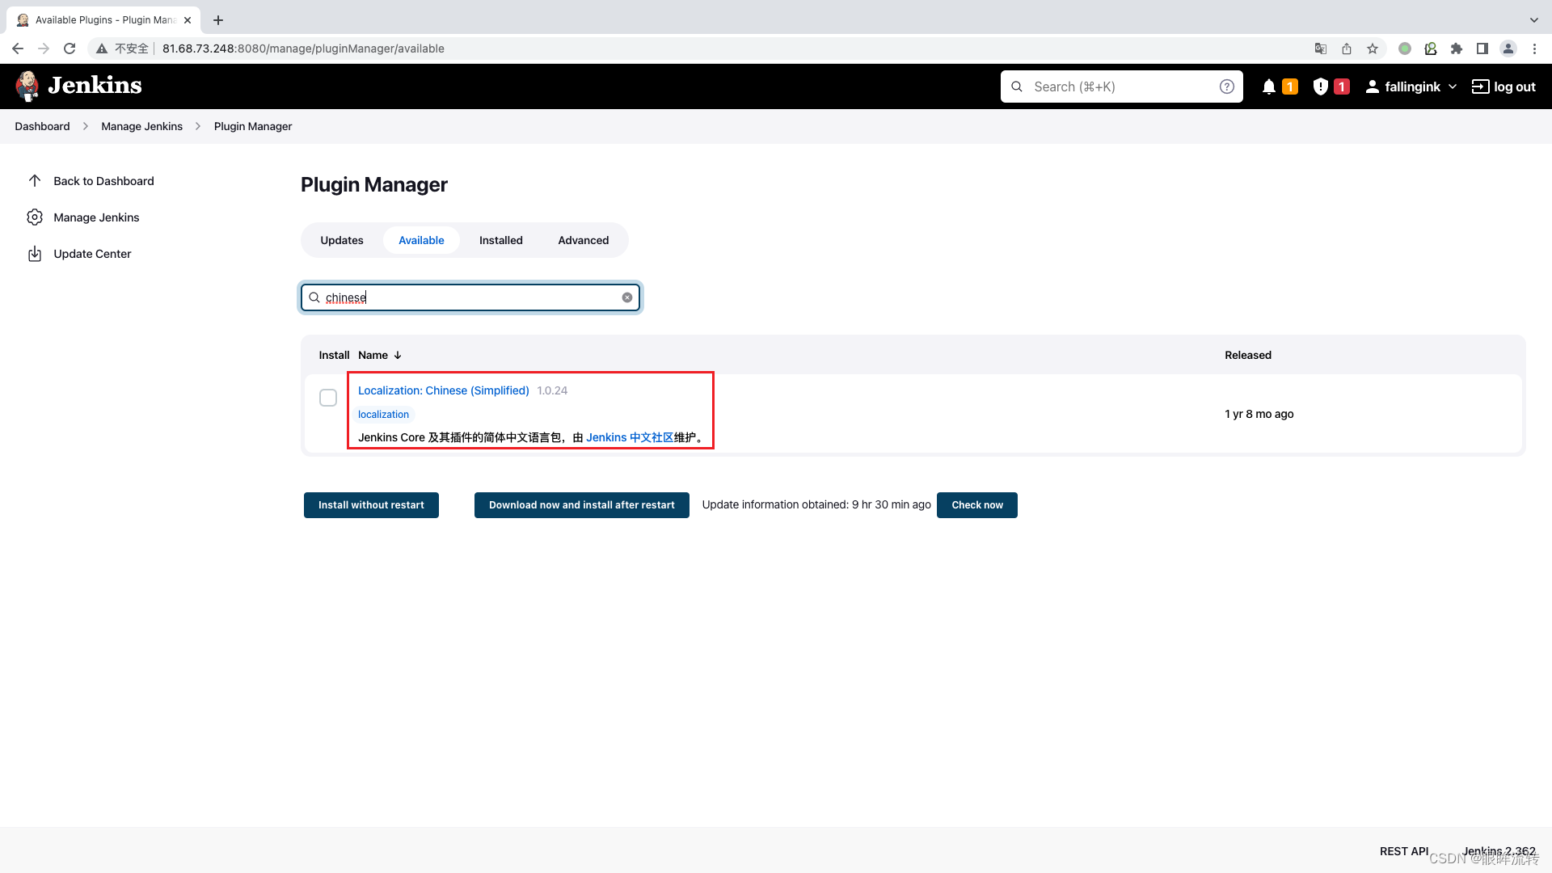Click the search help question mark icon
The height and width of the screenshot is (873, 1552).
pyautogui.click(x=1227, y=86)
